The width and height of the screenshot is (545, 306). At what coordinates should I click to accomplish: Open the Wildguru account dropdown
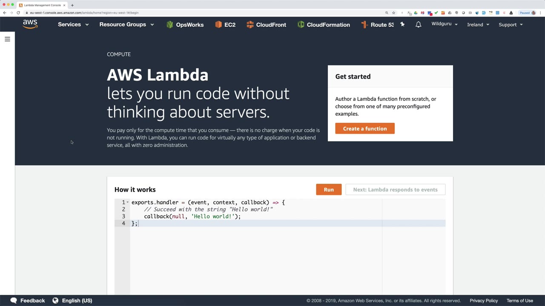[445, 24]
